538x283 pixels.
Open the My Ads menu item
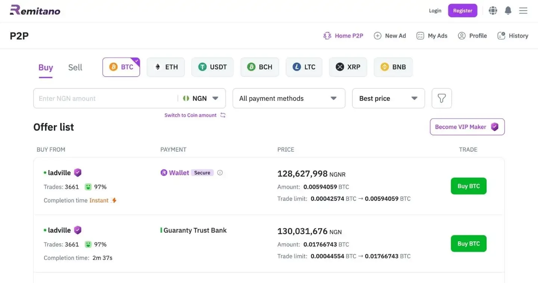[x=432, y=36]
